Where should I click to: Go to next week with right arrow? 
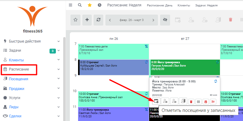point(153,20)
